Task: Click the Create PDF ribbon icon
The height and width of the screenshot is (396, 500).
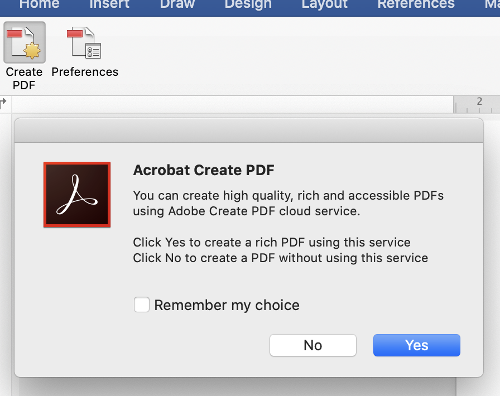Action: pyautogui.click(x=25, y=42)
